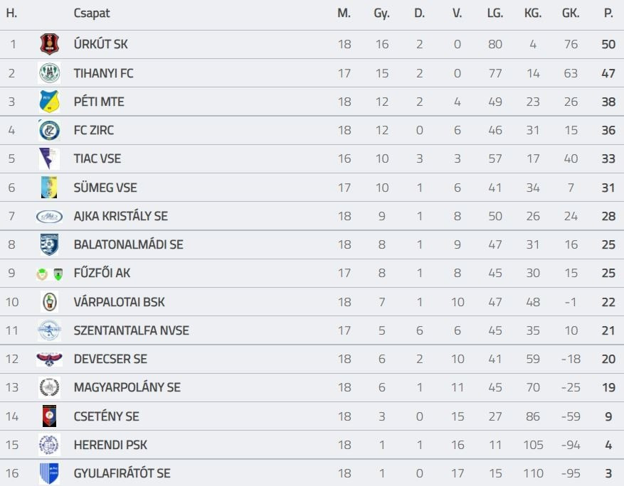Click the P. points column header
The image size is (624, 486).
pos(608,13)
